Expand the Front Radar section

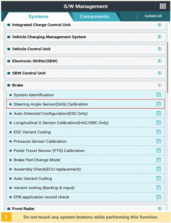[x=160, y=208]
